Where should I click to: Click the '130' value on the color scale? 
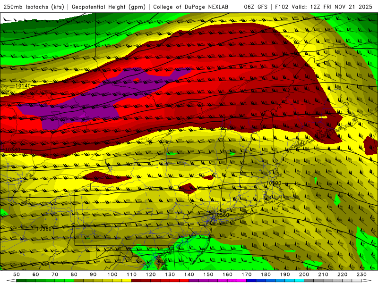pyautogui.click(x=170, y=275)
